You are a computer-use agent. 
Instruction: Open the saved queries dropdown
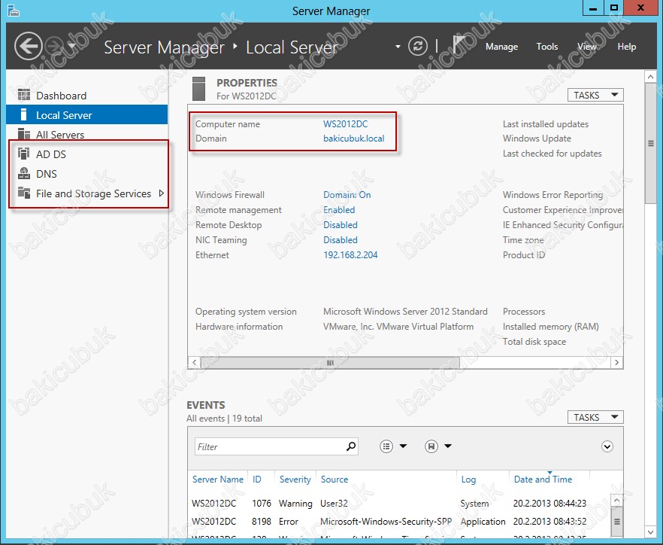438,446
